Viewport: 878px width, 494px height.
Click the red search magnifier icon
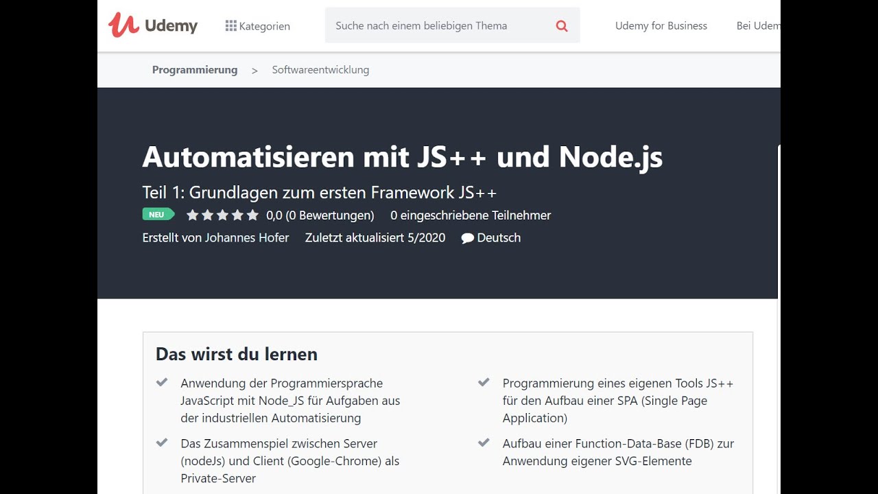[x=562, y=26]
